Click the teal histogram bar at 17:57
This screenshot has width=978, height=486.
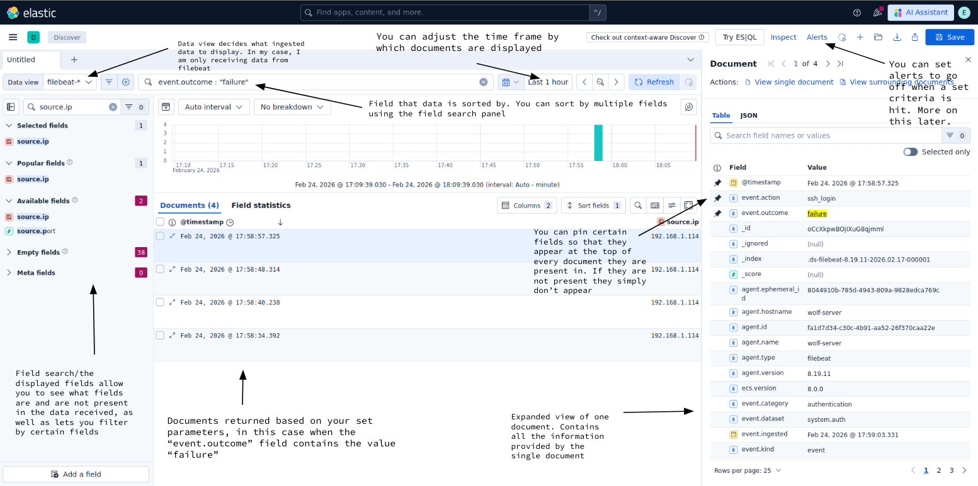click(x=598, y=143)
